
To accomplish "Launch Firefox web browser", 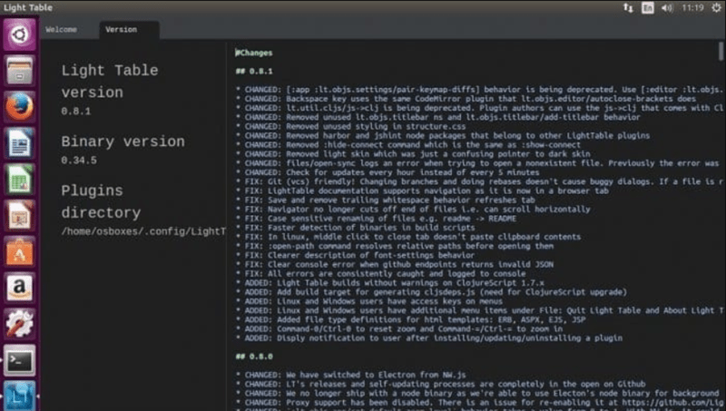I will tap(19, 107).
